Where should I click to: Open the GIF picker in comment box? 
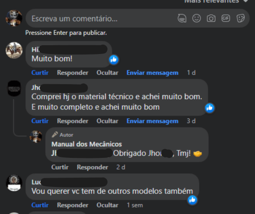226,18
